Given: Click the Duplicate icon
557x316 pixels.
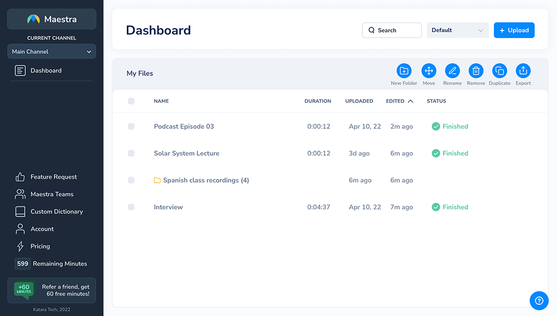Looking at the screenshot, I should (x=499, y=71).
